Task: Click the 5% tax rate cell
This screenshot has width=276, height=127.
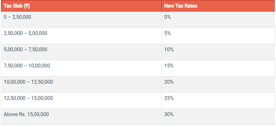Action: click(x=167, y=33)
